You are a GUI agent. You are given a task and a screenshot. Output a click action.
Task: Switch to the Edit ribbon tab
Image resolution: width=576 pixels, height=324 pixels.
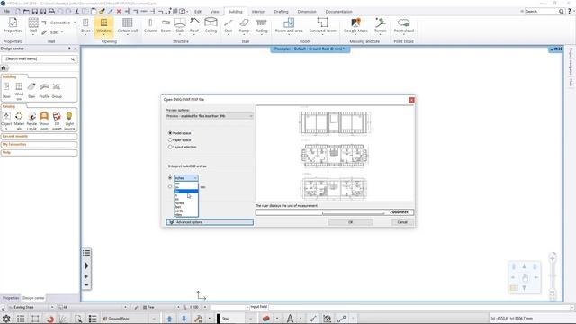[198, 12]
